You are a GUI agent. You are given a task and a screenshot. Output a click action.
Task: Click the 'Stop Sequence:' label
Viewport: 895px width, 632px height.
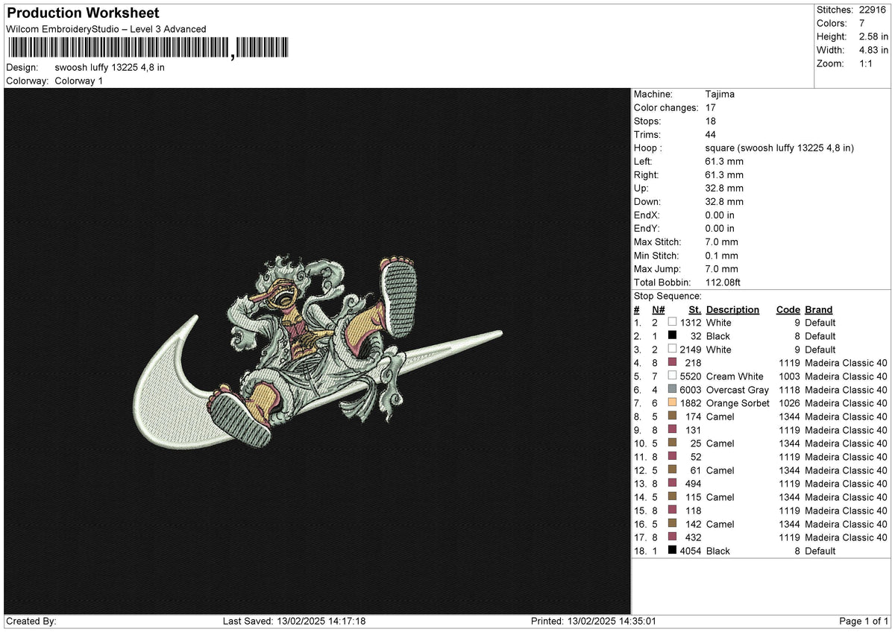point(668,297)
